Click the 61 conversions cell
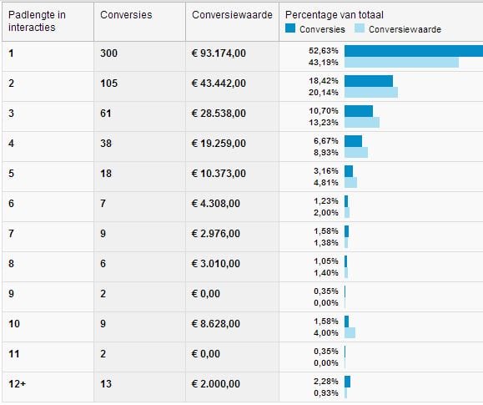This screenshot has height=405, width=483. tap(106, 114)
